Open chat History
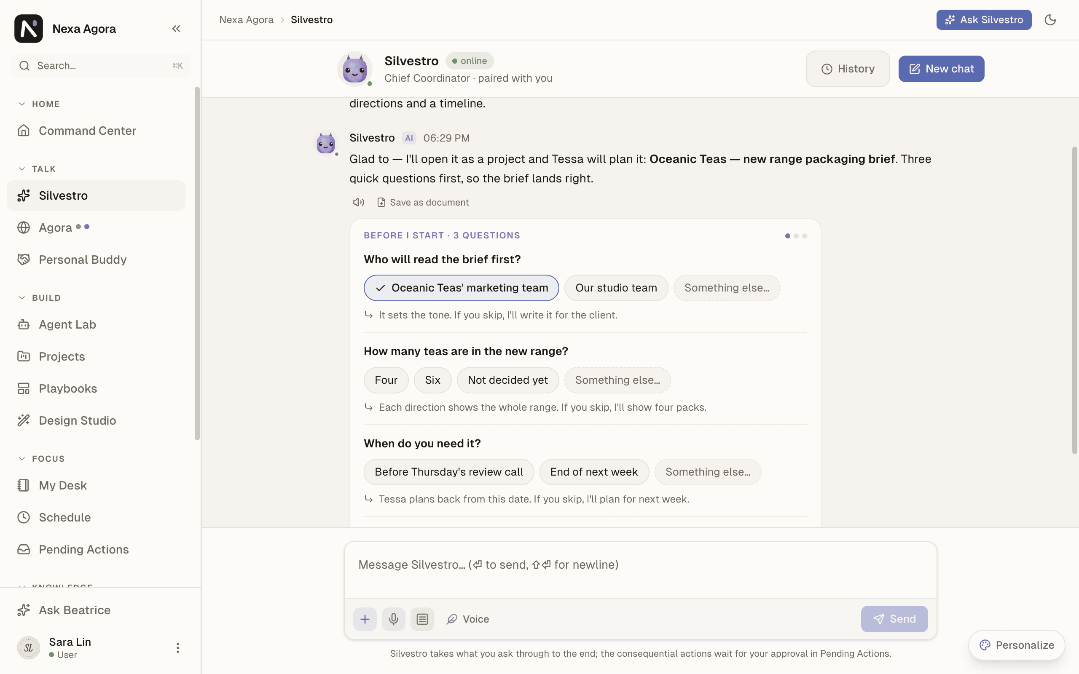The width and height of the screenshot is (1079, 674). click(x=848, y=69)
